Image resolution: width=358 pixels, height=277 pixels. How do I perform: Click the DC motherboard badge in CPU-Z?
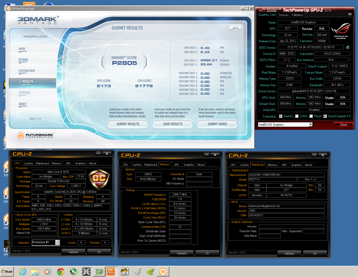coord(99,179)
